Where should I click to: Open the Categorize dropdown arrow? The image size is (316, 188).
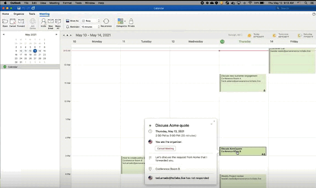(125, 21)
